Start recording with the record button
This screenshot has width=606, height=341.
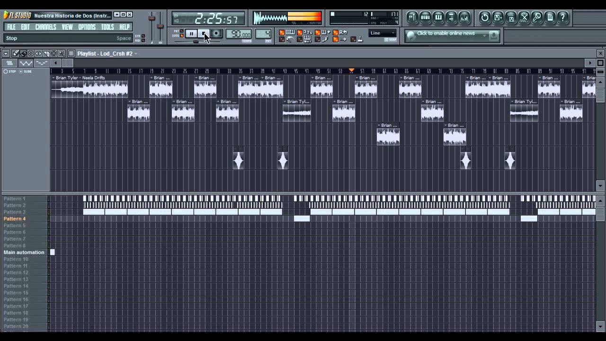[216, 33]
